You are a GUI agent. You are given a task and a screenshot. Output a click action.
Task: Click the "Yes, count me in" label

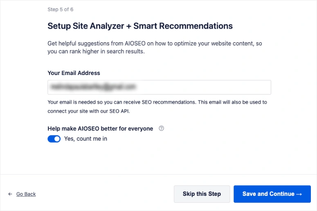coord(85,139)
